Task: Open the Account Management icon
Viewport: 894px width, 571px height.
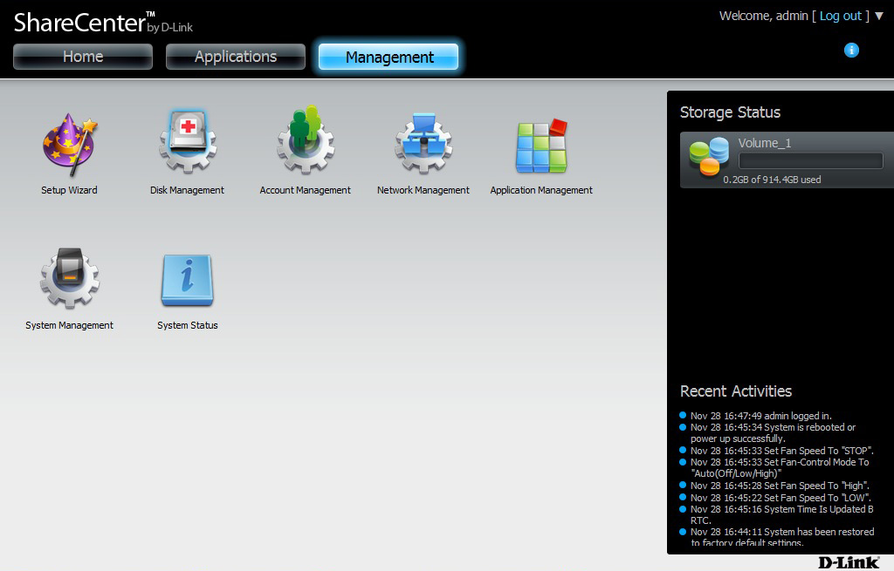Action: [x=305, y=140]
